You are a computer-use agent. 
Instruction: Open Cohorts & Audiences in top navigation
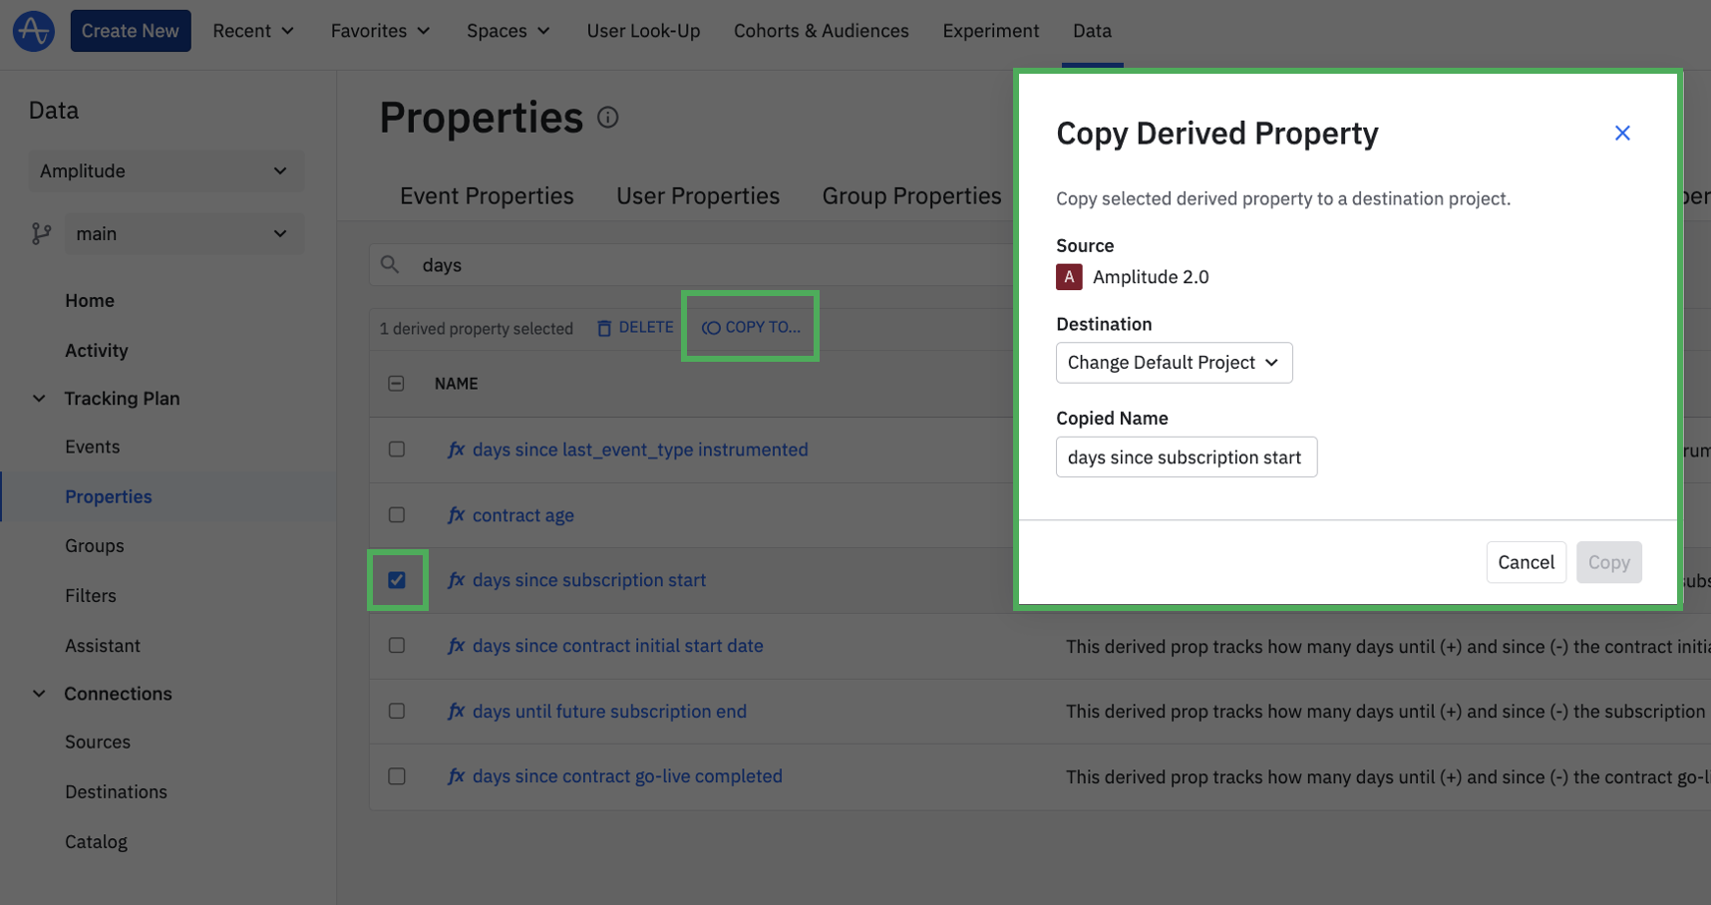click(821, 31)
